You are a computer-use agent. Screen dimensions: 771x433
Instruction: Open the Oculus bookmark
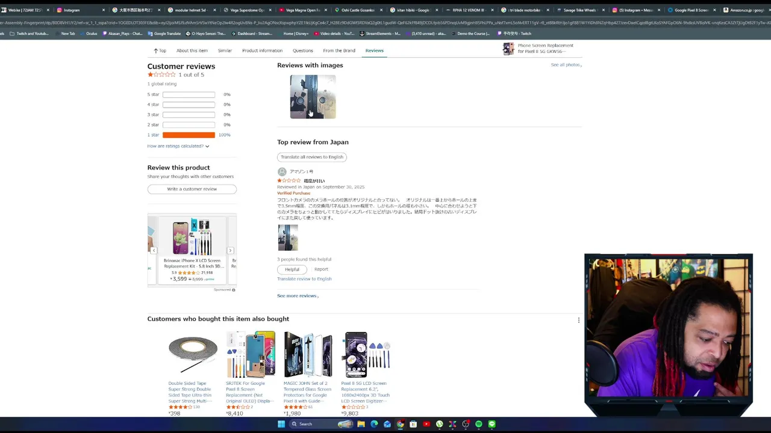click(88, 34)
